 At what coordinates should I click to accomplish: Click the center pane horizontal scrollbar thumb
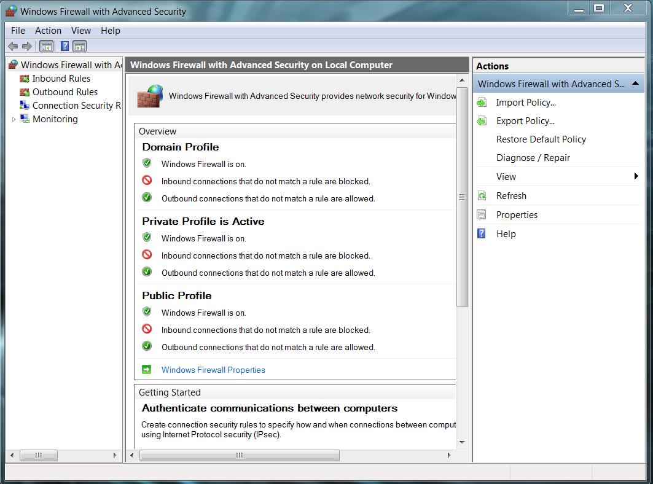click(x=240, y=455)
